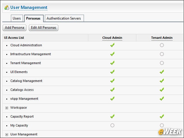Select the My Capacity row label
Image resolution: width=184 pixels, height=138 pixels.
pos(19,125)
